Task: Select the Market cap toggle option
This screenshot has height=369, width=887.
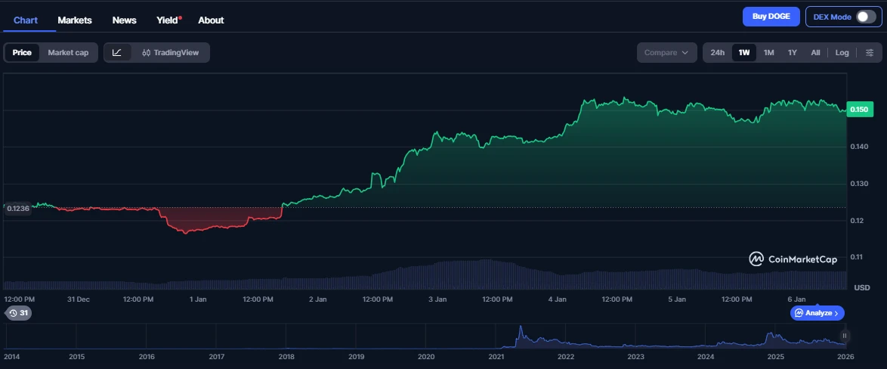Action: tap(68, 53)
